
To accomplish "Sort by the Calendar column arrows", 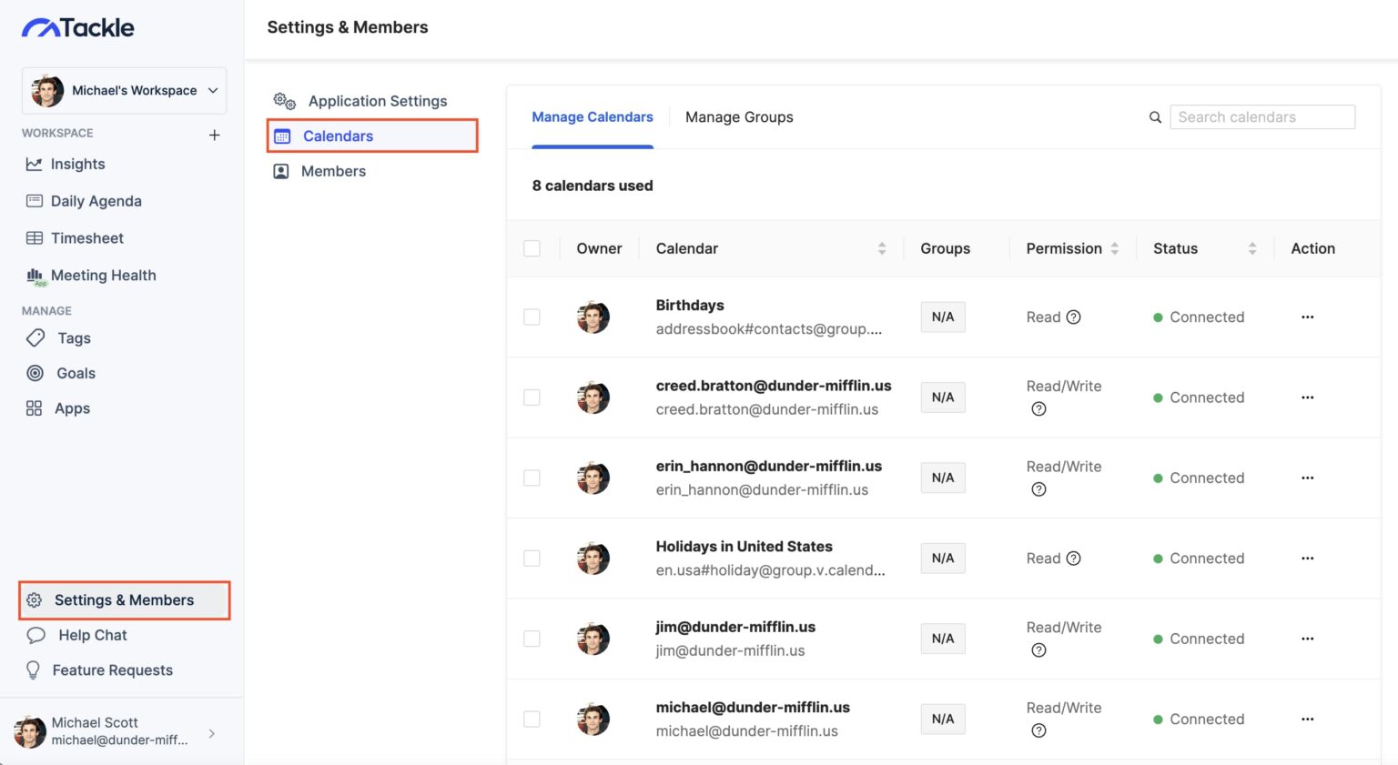I will [882, 248].
